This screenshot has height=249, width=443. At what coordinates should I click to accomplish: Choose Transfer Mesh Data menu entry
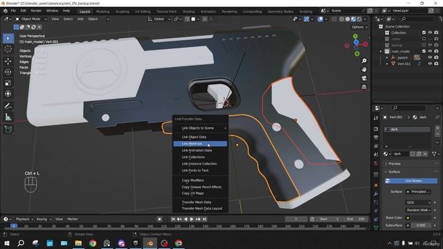[x=200, y=202]
